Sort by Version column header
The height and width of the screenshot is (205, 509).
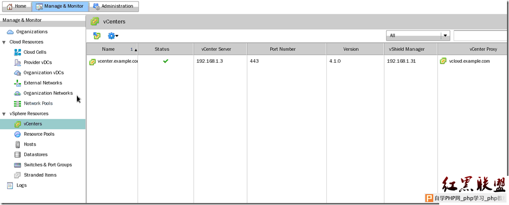pos(355,49)
